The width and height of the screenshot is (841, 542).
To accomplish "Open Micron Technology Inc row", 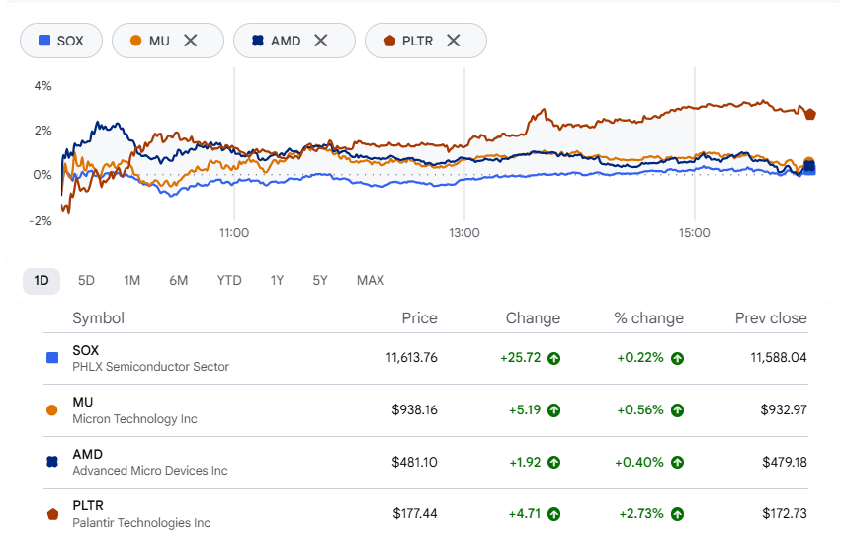I will (426, 410).
